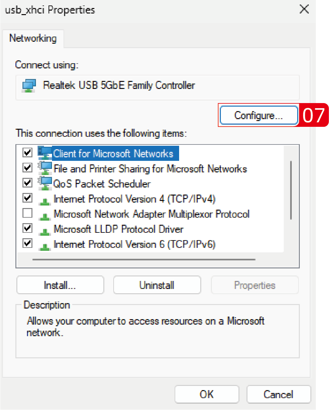Click the QoS Packet Scheduler icon
The width and height of the screenshot is (329, 410).
point(45,183)
